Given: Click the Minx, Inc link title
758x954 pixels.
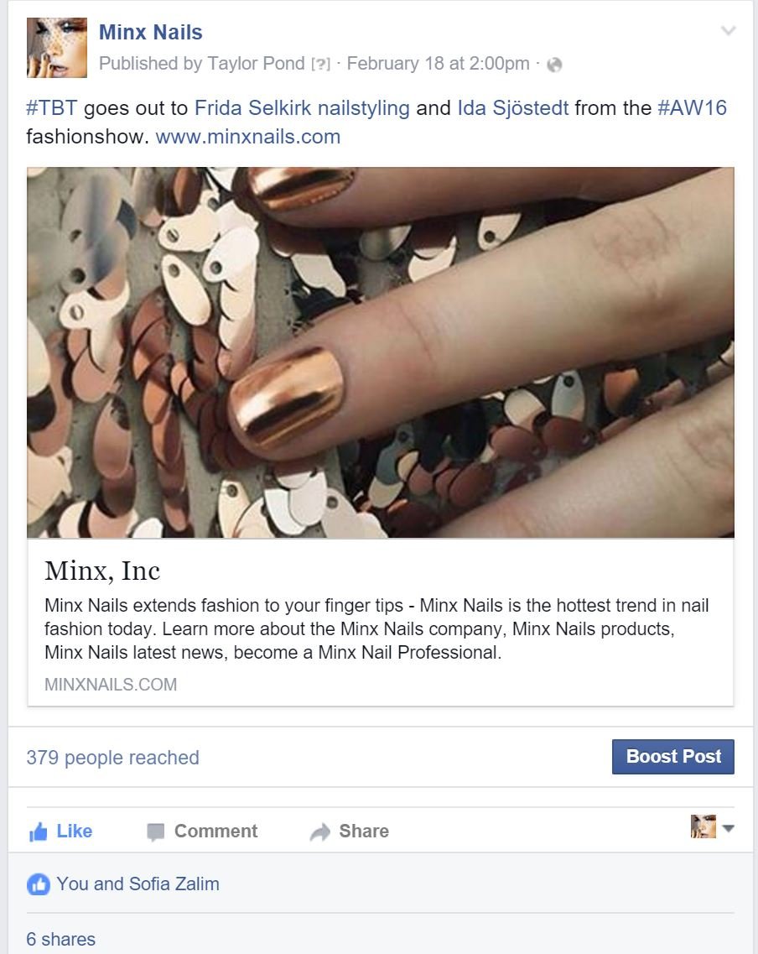Looking at the screenshot, I should click(102, 571).
